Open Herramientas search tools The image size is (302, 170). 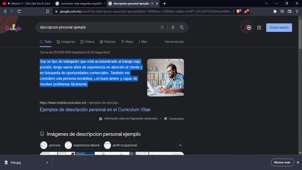click(174, 42)
